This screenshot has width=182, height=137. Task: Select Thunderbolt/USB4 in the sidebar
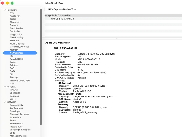pos(20,80)
